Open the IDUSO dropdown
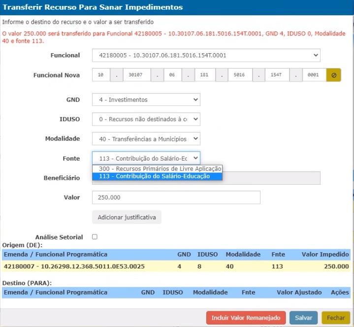This screenshot has height=327, width=354. [x=146, y=119]
